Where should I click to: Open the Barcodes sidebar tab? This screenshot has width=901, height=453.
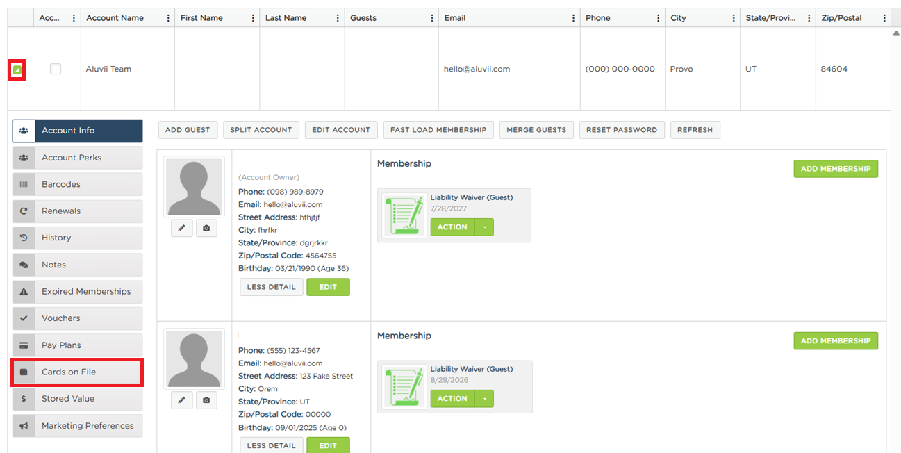pos(77,184)
